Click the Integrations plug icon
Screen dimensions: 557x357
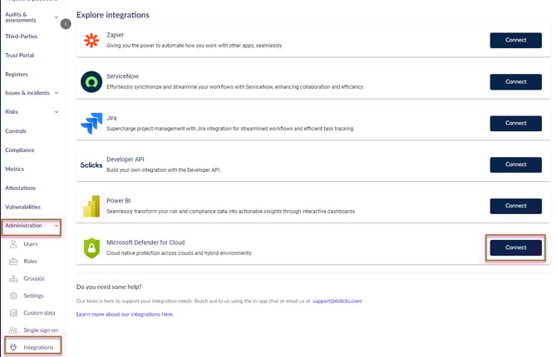(13, 346)
